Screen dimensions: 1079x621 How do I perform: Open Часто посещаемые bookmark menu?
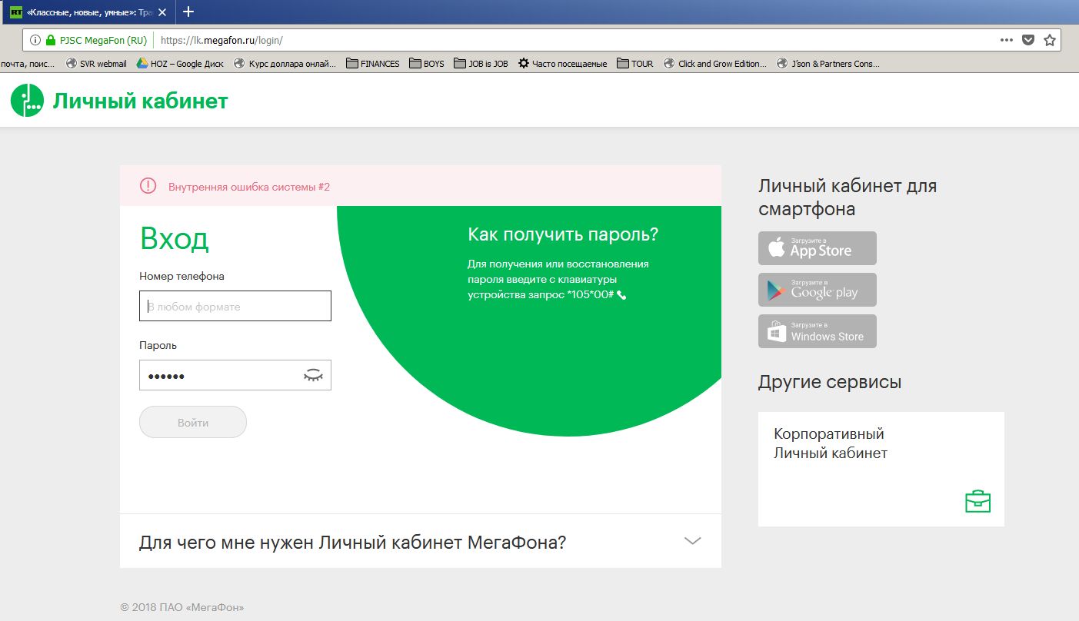[x=563, y=64]
